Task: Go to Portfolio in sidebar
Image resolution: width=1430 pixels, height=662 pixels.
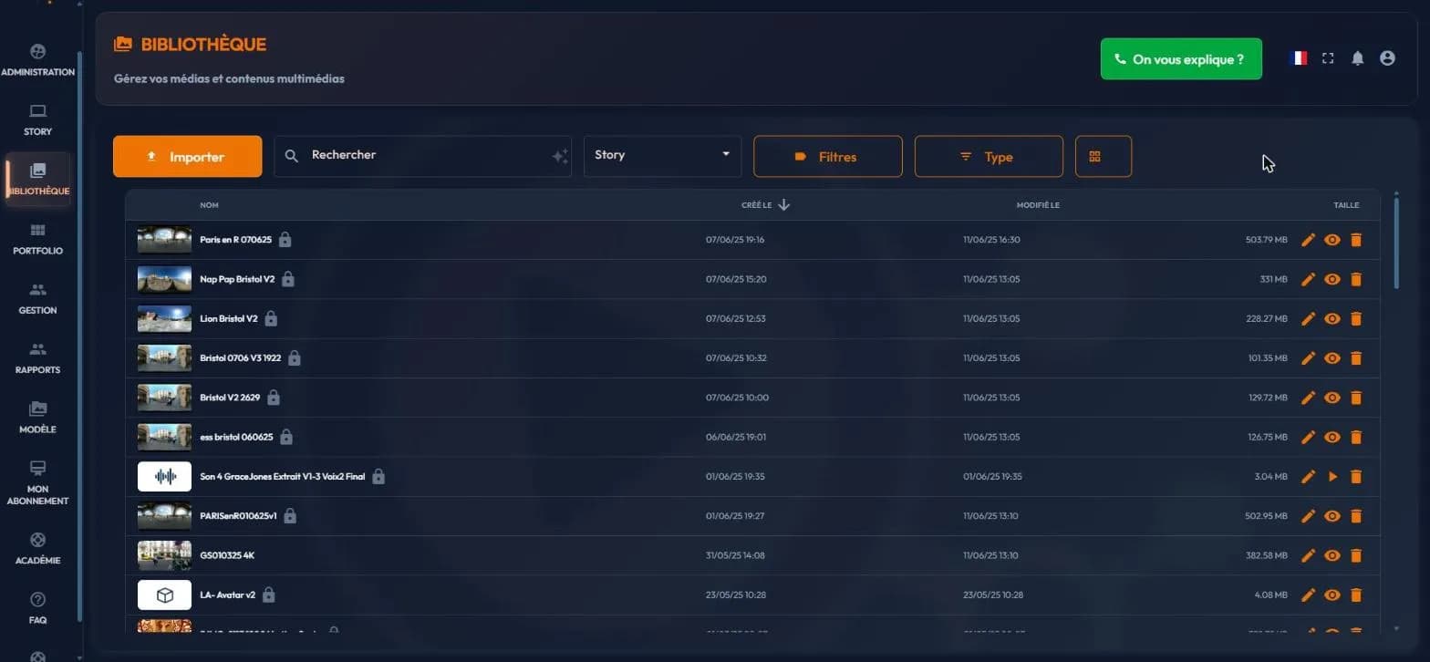Action: point(38,240)
